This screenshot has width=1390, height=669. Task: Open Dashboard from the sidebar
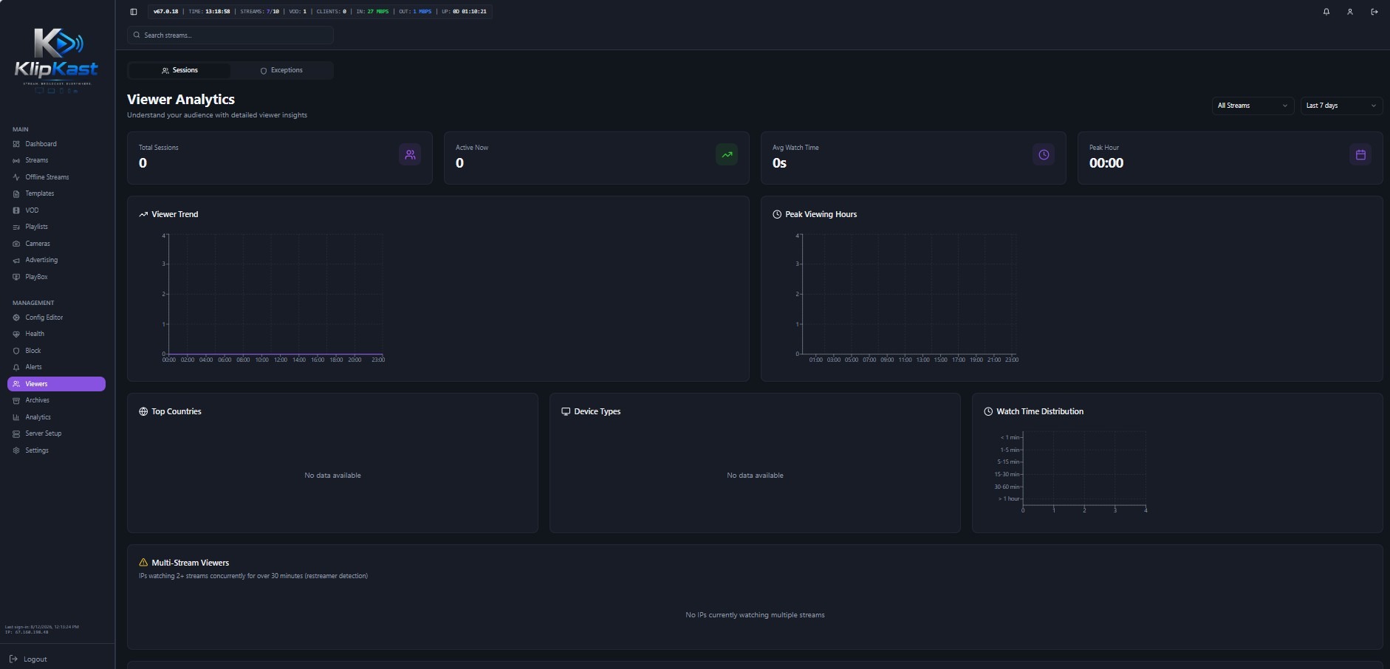[57, 144]
